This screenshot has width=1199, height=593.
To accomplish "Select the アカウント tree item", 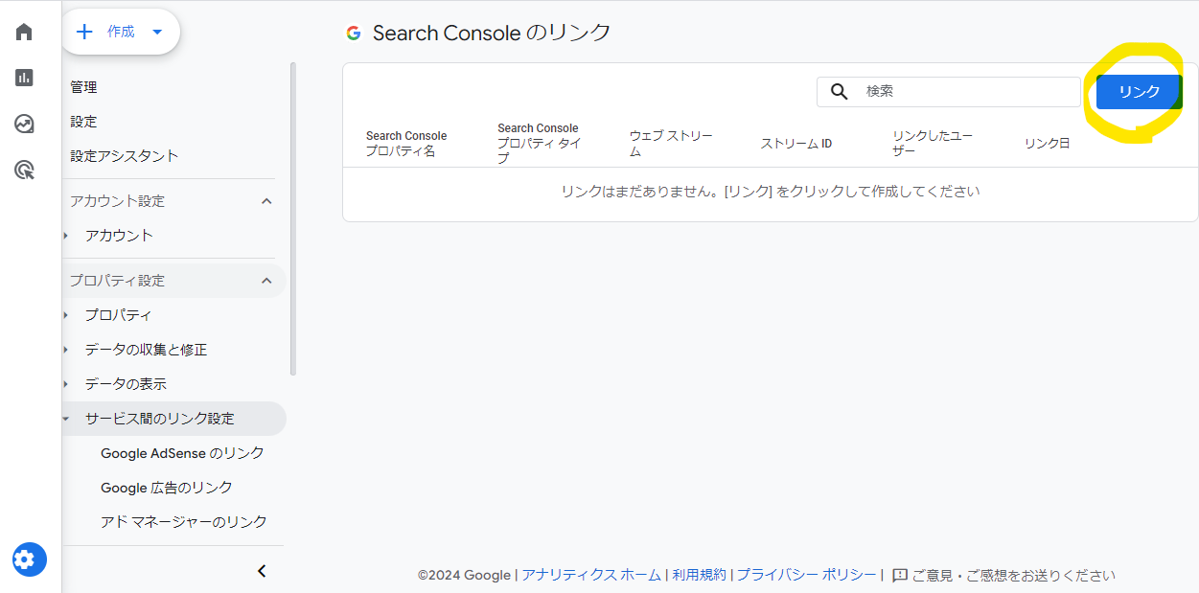I will pyautogui.click(x=119, y=236).
